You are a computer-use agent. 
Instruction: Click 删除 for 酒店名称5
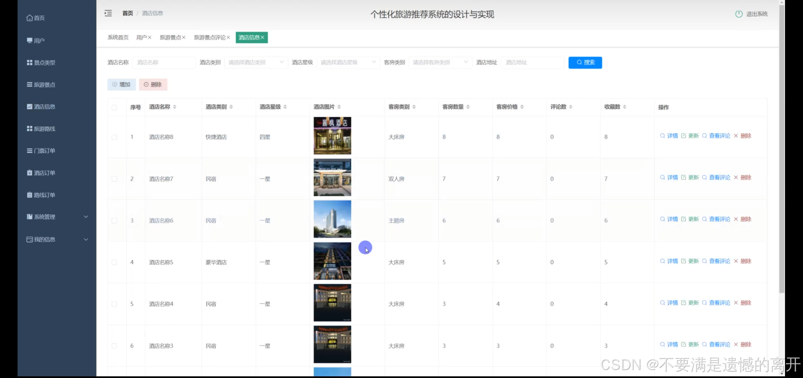pyautogui.click(x=743, y=261)
